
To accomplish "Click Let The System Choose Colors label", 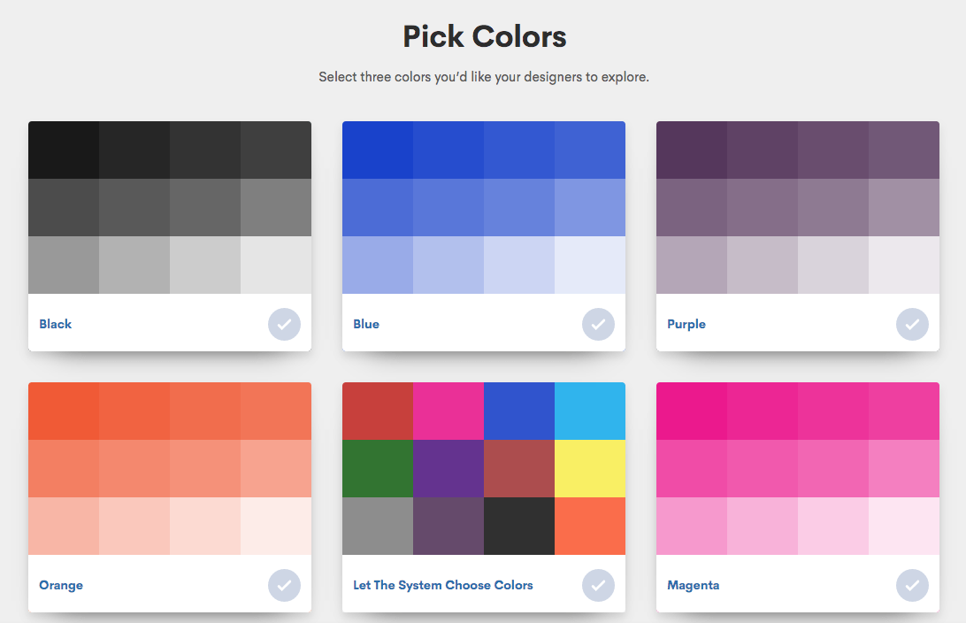I will click(x=443, y=585).
